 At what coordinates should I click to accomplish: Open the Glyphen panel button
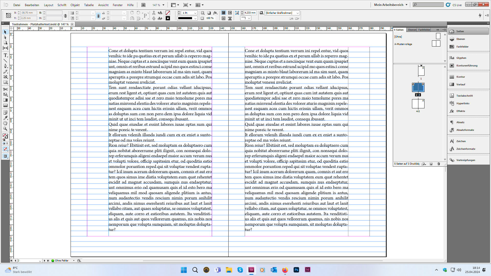tap(468, 58)
